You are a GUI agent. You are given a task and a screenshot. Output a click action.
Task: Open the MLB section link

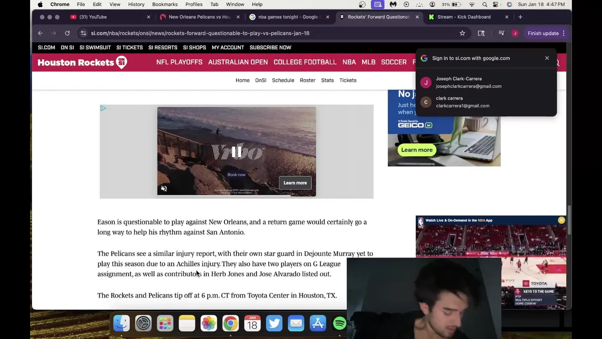pyautogui.click(x=368, y=62)
